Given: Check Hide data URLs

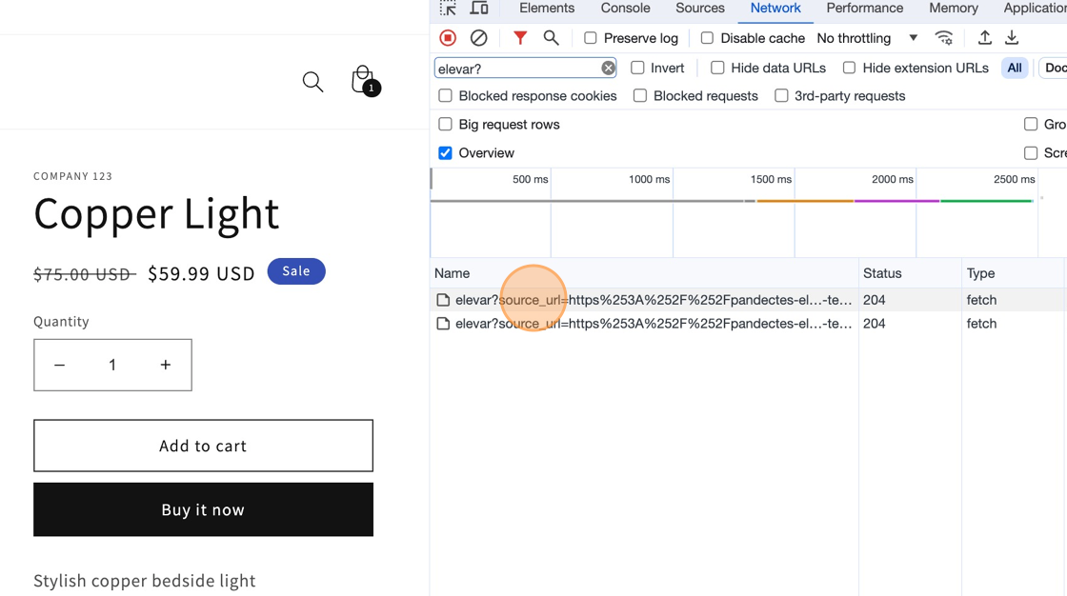Looking at the screenshot, I should (717, 68).
